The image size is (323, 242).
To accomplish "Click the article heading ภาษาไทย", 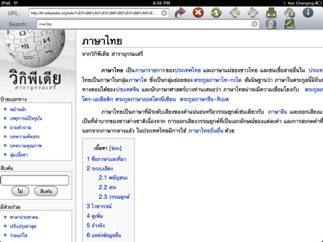I will (x=102, y=41).
